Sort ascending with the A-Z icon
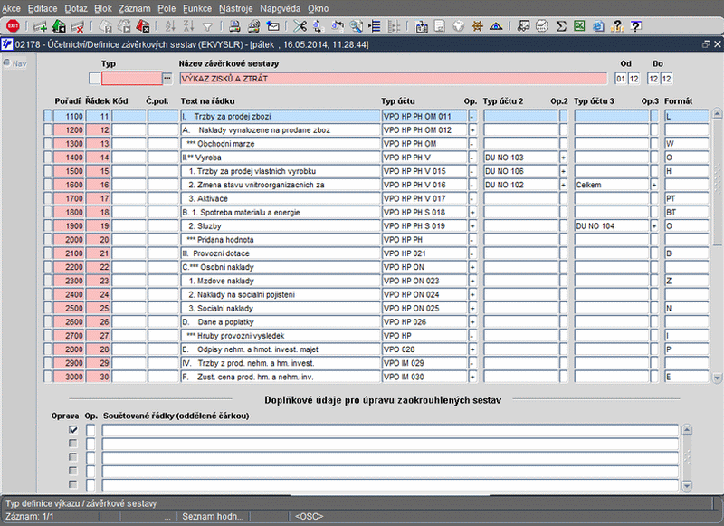 coord(170,26)
